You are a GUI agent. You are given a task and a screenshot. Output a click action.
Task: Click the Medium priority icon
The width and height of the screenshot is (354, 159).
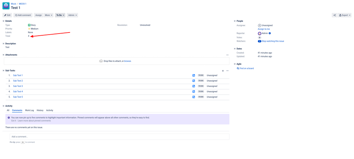(29, 29)
